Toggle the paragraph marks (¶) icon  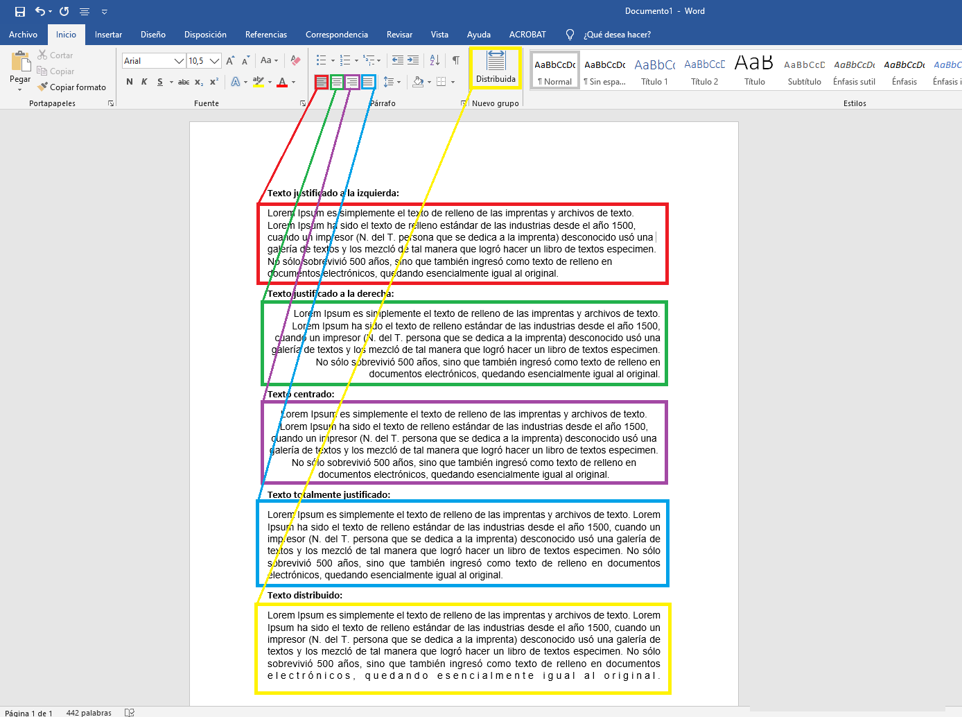click(x=455, y=60)
